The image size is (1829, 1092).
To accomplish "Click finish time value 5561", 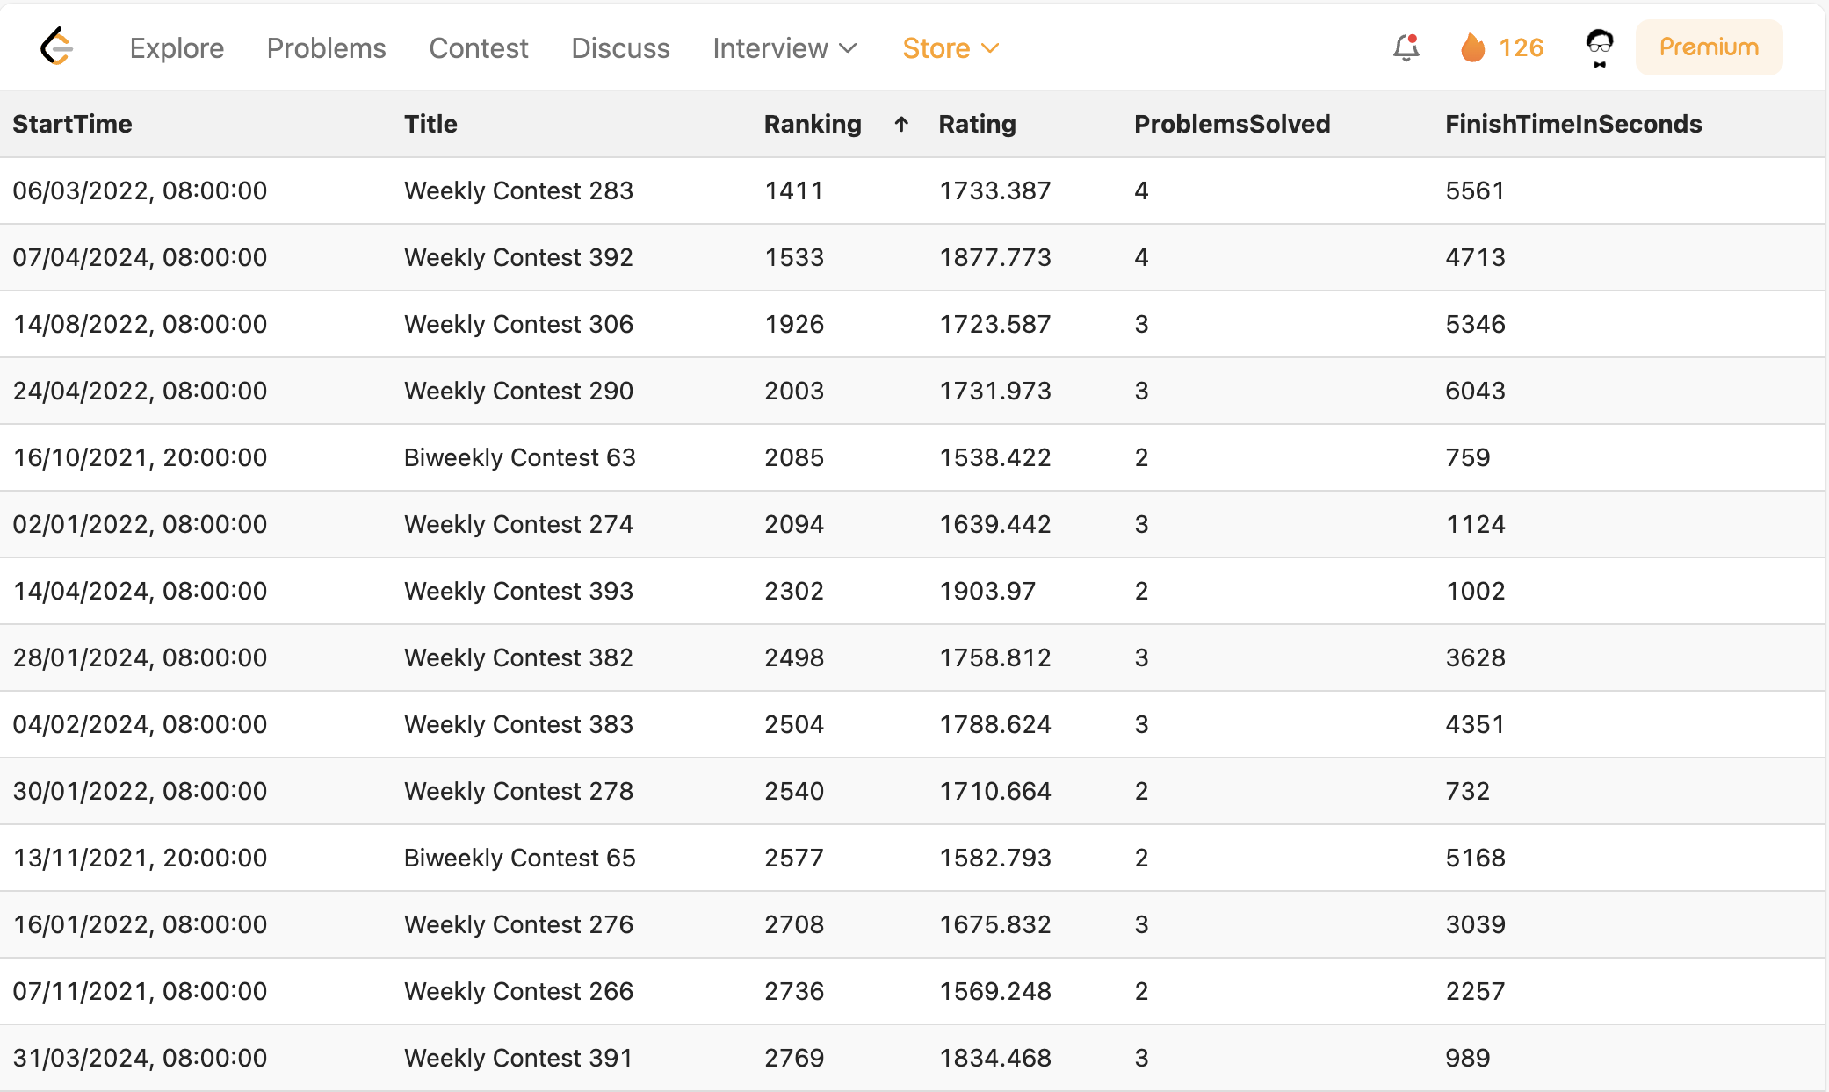I will coord(1476,190).
